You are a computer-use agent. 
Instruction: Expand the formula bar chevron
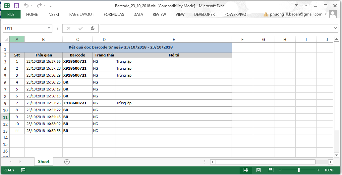point(335,28)
